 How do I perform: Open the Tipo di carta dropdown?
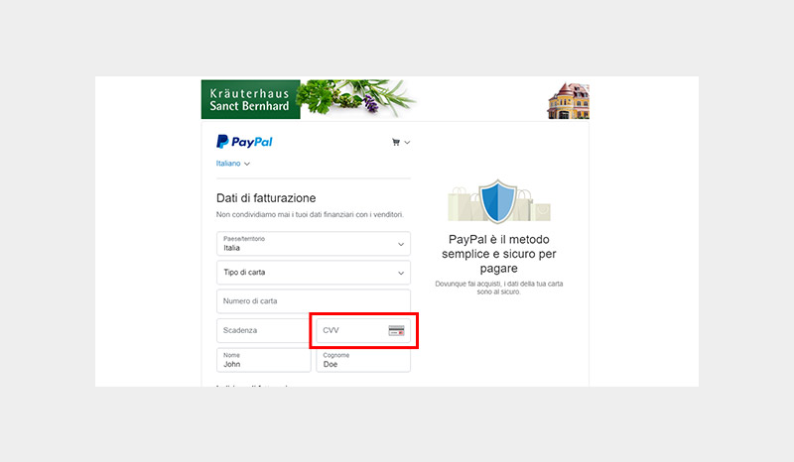pos(314,273)
